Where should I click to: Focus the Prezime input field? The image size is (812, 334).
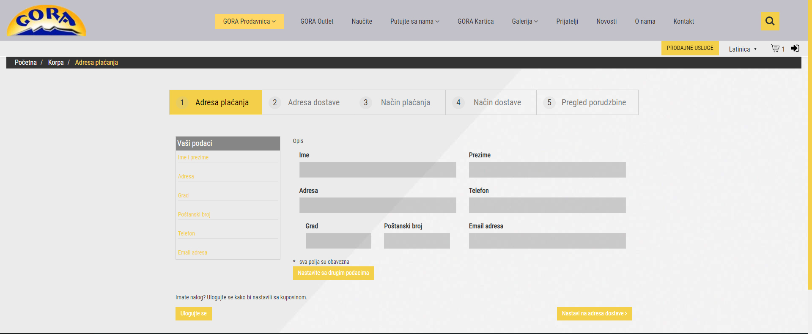tap(547, 170)
